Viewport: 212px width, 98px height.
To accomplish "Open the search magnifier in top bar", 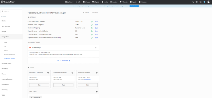I will point(193,2).
